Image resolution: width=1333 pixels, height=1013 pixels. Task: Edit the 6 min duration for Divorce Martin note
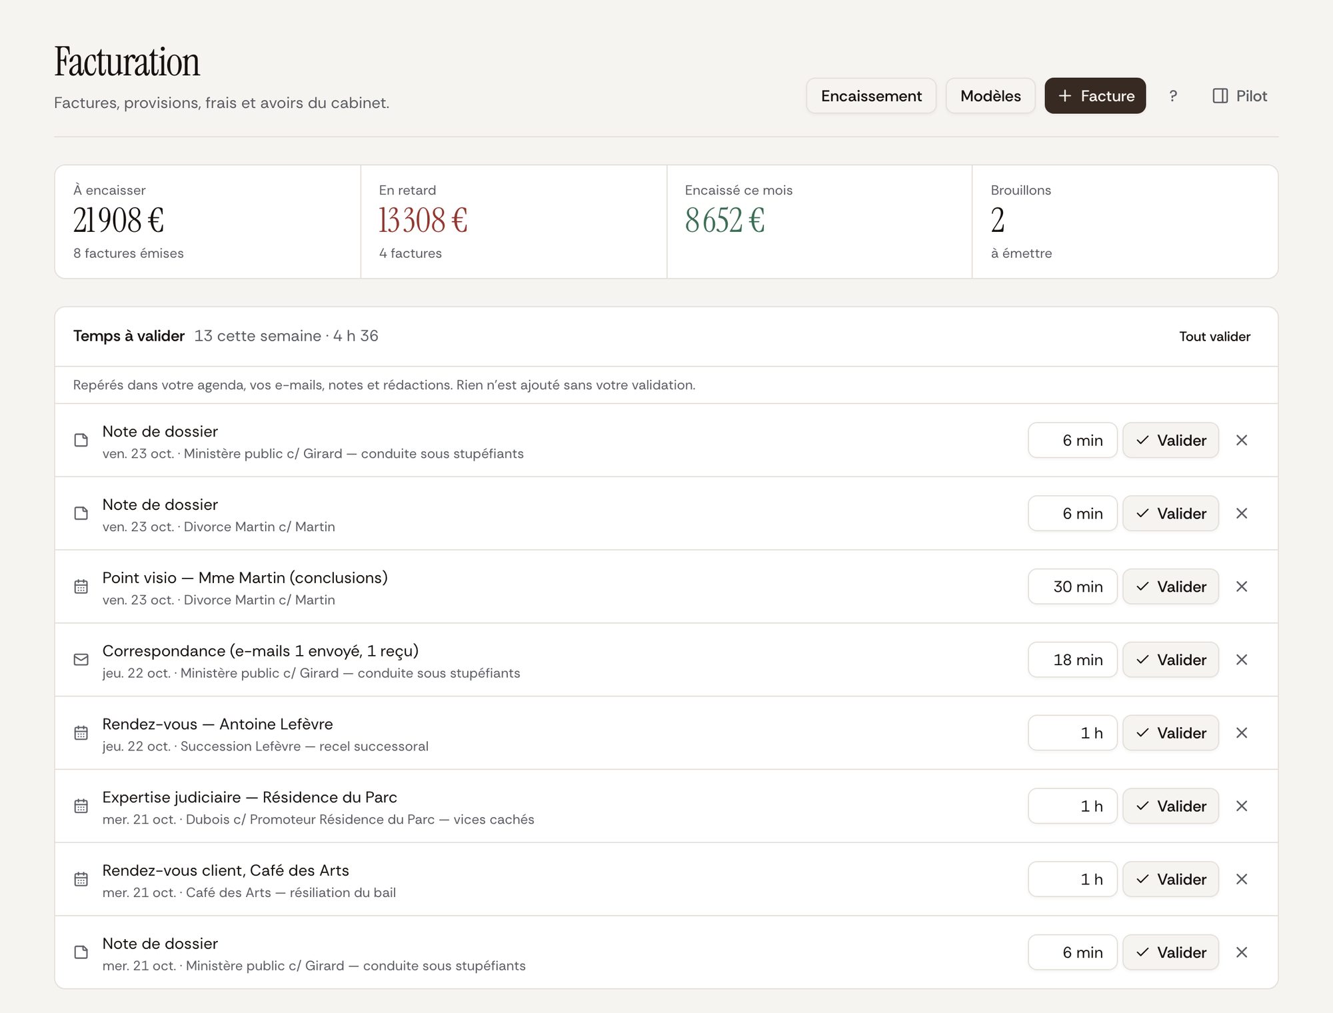pyautogui.click(x=1072, y=513)
